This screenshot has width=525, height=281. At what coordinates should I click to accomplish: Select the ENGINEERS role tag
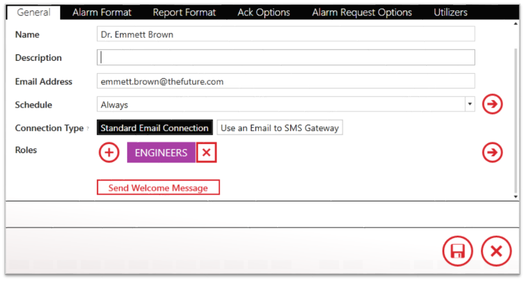[x=161, y=152]
